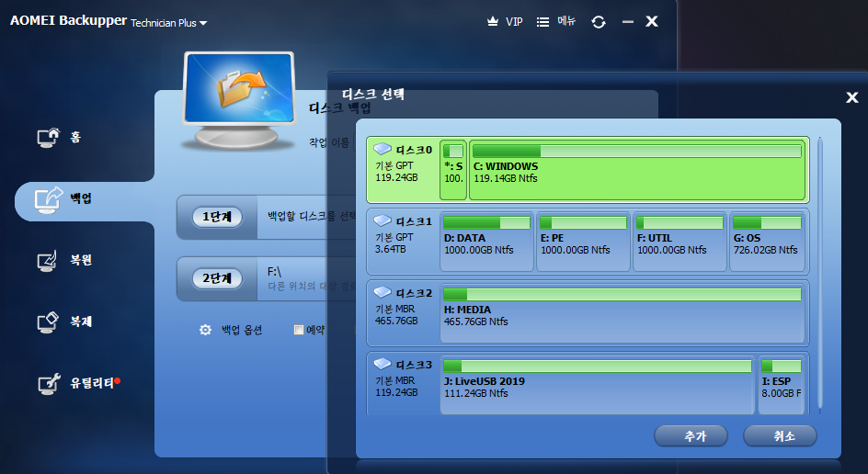Click the refresh icon in title bar
868x474 pixels.
point(599,22)
